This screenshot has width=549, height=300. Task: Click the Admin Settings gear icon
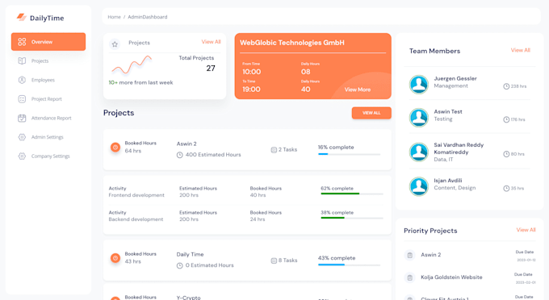[x=22, y=137]
